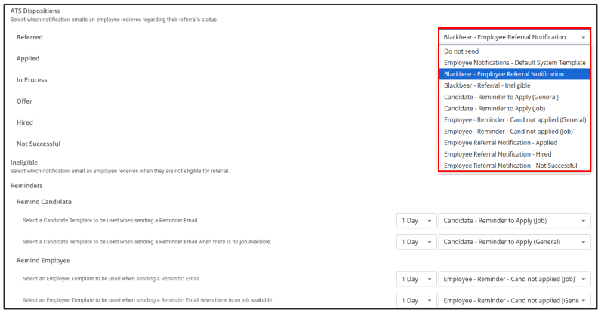Choose Employee Notifications - Default System Template
The height and width of the screenshot is (313, 601).
514,63
